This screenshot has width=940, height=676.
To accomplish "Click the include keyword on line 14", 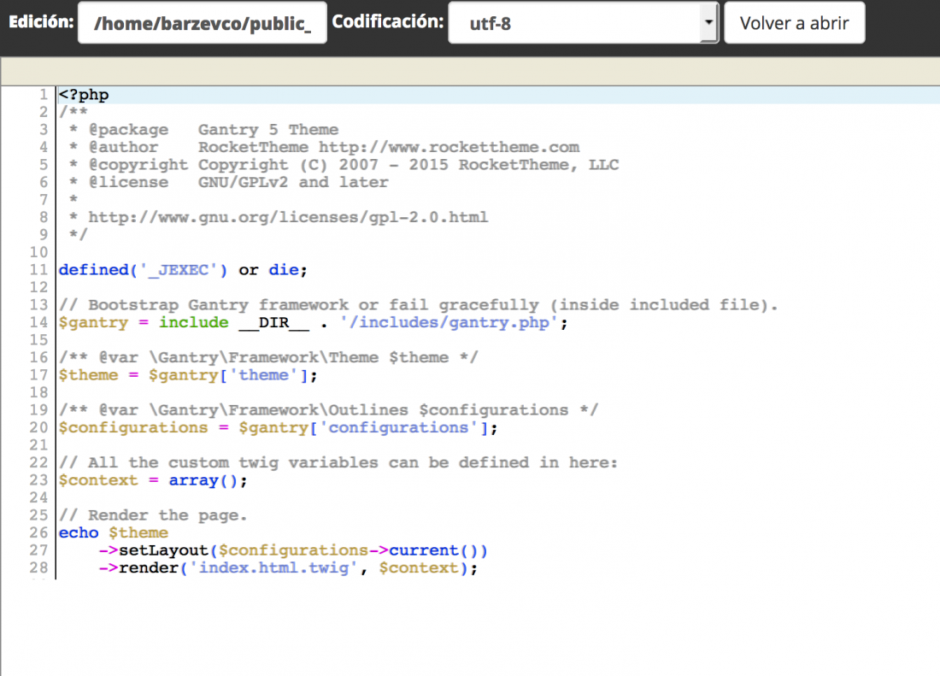I will 194,322.
